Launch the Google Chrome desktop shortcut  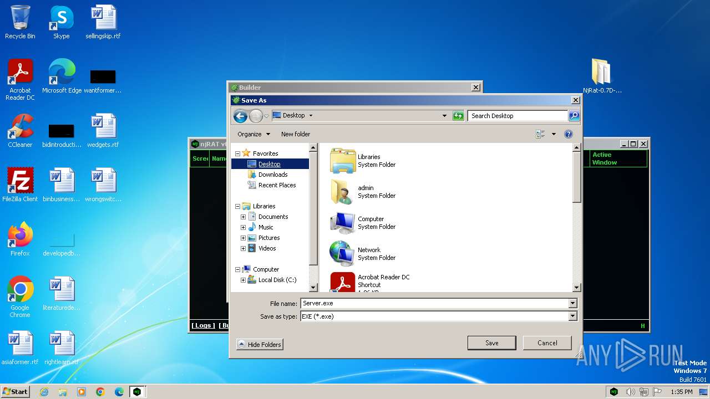coord(20,297)
